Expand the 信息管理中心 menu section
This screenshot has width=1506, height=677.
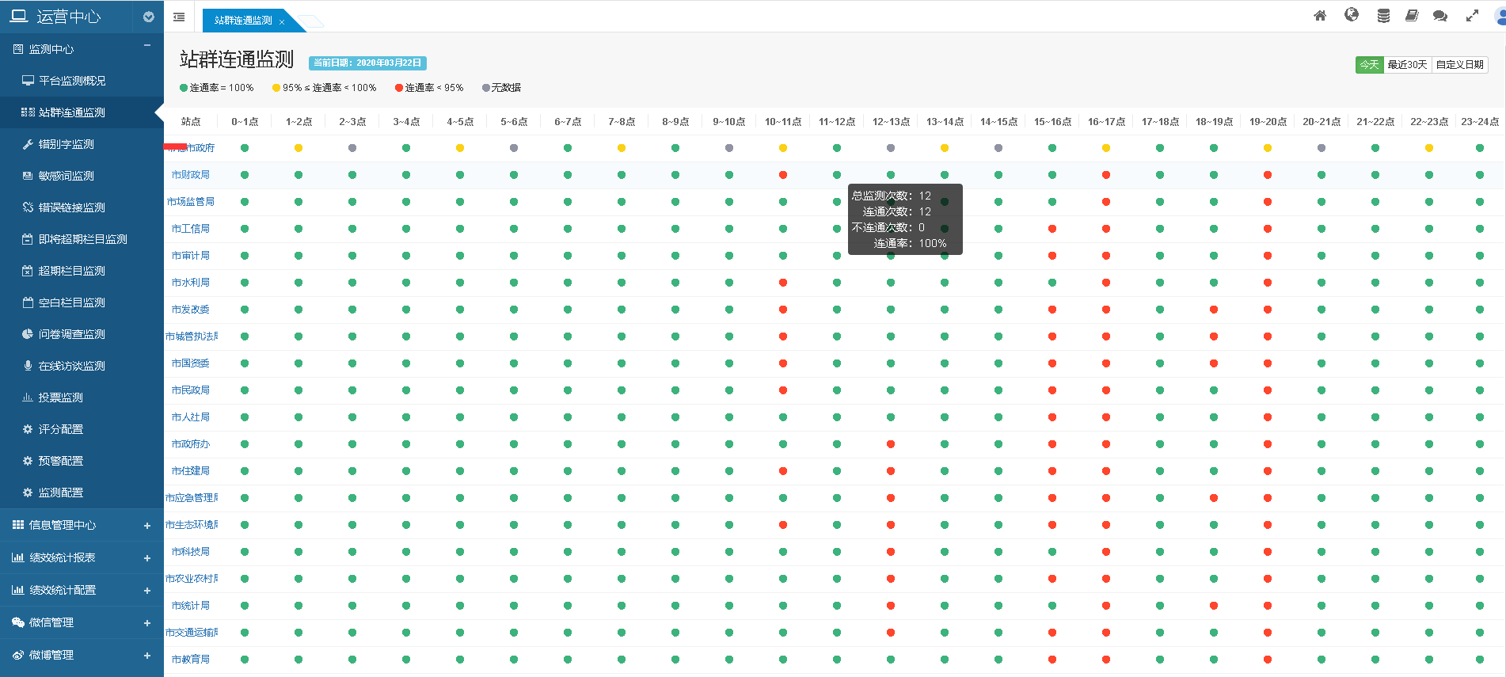click(x=147, y=526)
